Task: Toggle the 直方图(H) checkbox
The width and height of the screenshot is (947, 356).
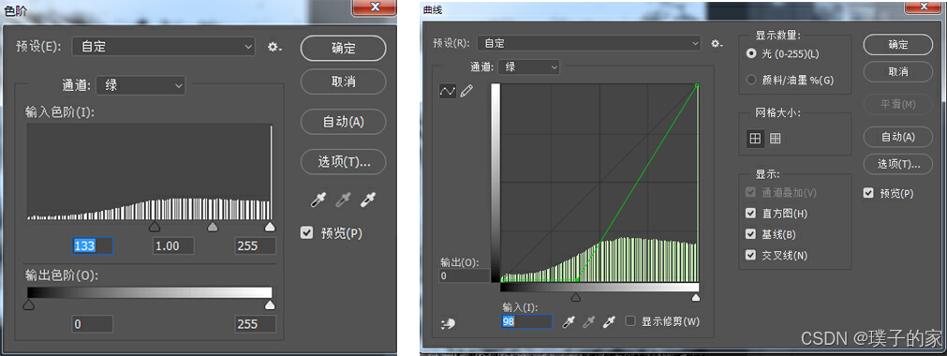Action: [750, 214]
